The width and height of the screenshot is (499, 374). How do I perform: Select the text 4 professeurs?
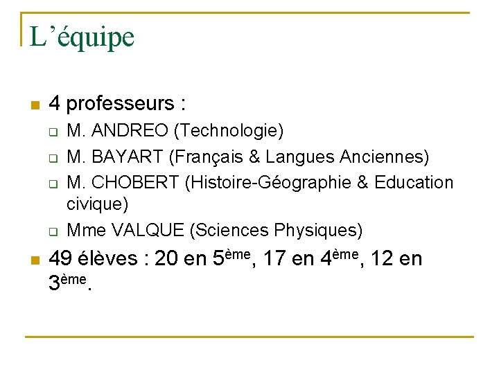[x=112, y=104]
